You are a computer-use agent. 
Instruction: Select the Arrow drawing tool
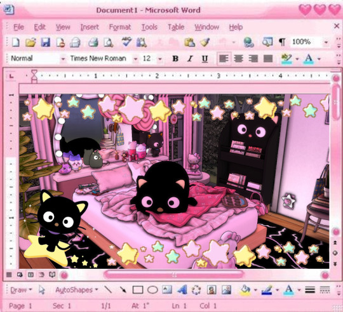pos(123,290)
